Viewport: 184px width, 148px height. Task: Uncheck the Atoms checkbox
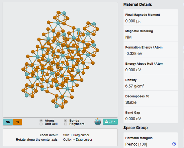point(41,121)
